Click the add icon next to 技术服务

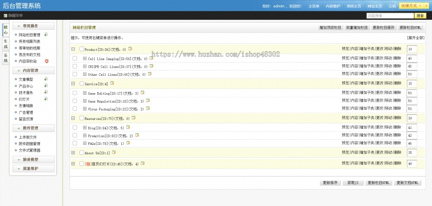[x=46, y=92]
